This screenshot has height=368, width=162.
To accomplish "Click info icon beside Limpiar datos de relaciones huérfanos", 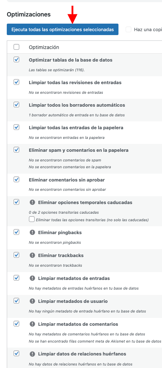I will 32,354.
